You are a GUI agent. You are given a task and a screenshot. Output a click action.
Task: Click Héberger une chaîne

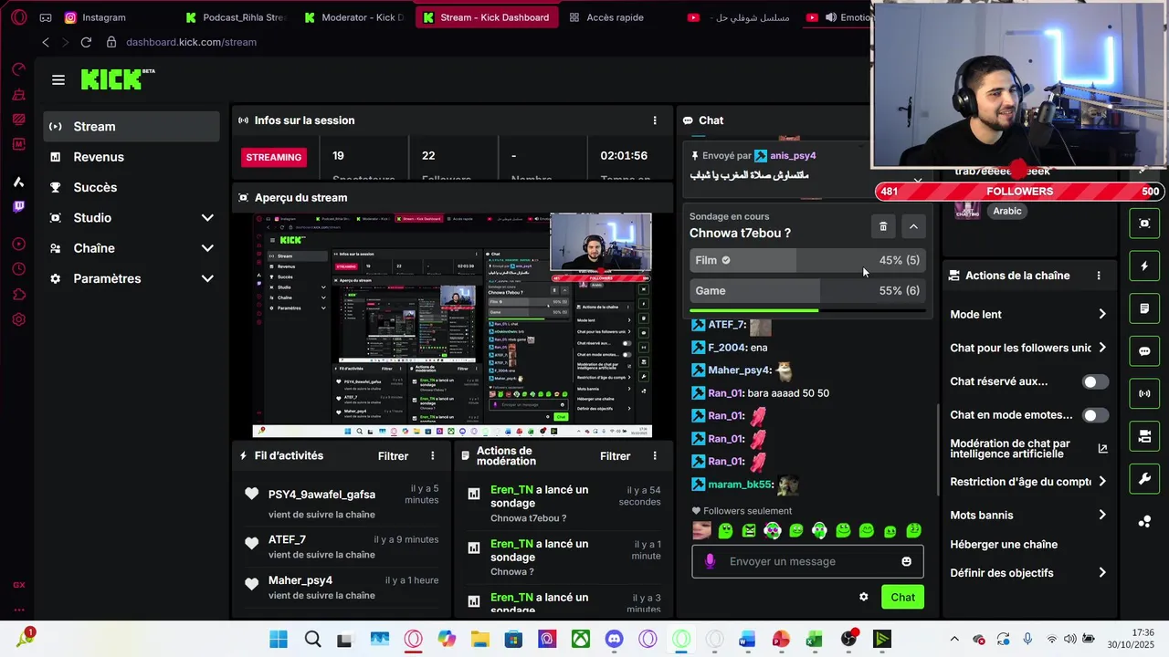click(x=1004, y=545)
